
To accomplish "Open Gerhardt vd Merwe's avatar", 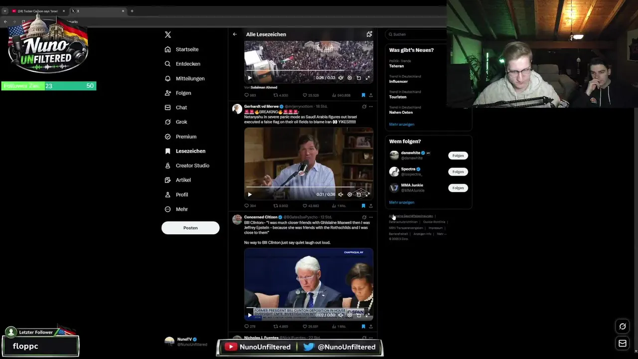I will tap(237, 109).
